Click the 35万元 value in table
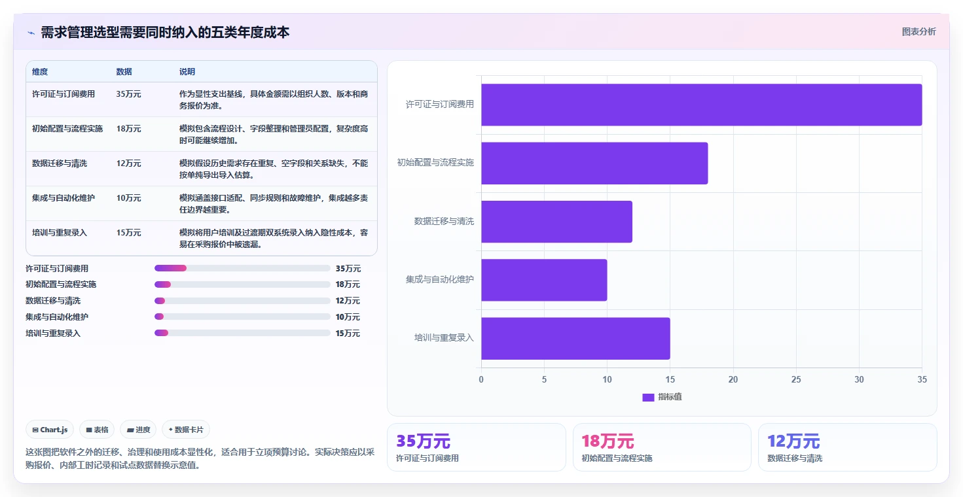This screenshot has height=497, width=963. pyautogui.click(x=129, y=94)
